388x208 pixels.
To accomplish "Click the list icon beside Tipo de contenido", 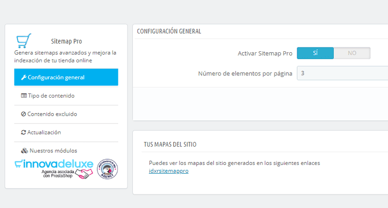I will (24, 96).
